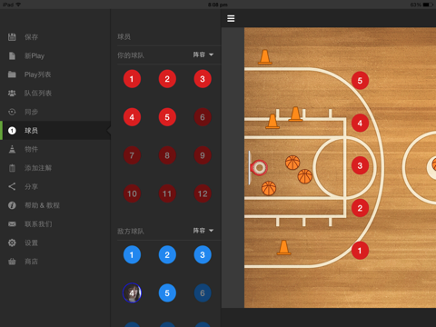436x327 pixels.
Task: Toggle red player 9 in your team
Action: pos(203,155)
